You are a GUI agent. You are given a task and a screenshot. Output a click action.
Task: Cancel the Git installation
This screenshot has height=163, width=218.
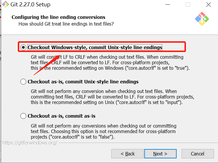[197, 154]
